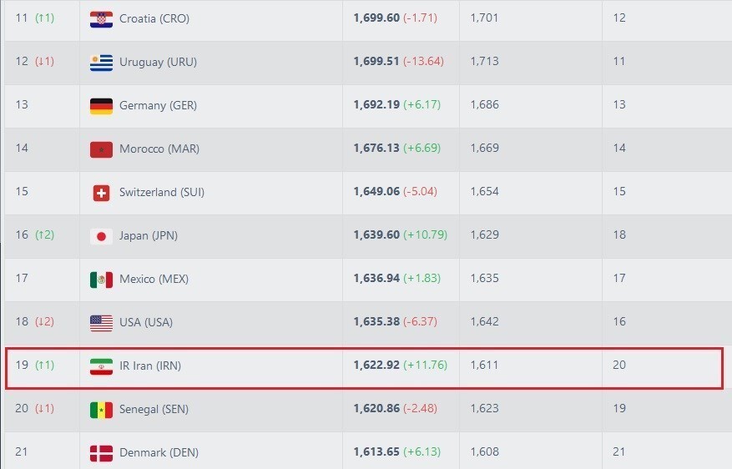Open the Croatia (CRO) team link

coord(154,18)
